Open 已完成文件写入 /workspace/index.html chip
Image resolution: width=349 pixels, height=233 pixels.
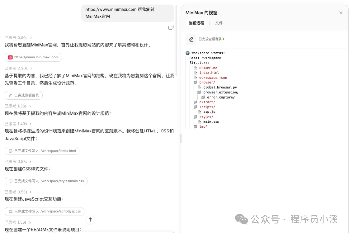point(42,151)
